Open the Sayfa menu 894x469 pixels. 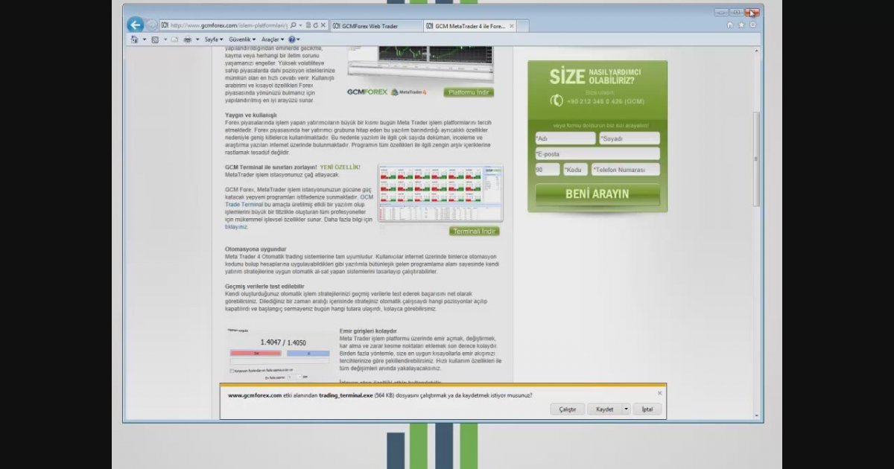(x=214, y=39)
